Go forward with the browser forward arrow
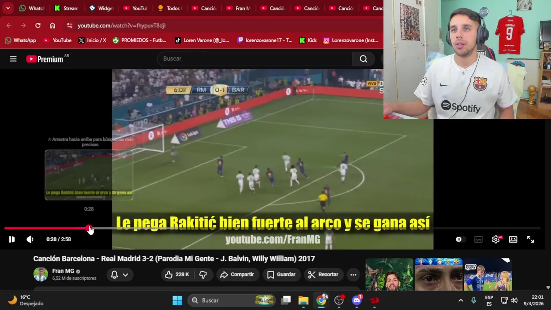Viewport: 551px width, 310px height. pyautogui.click(x=23, y=25)
